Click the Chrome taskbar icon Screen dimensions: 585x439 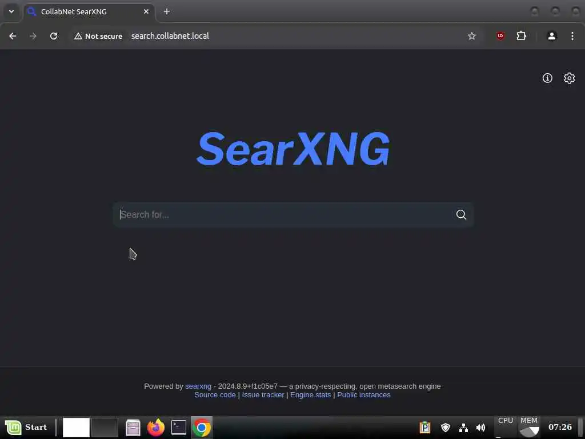pyautogui.click(x=202, y=428)
